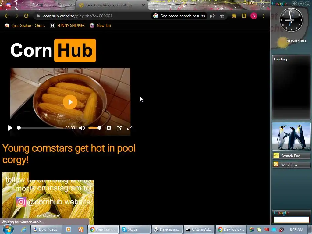Open the 2pac Shakur bookmark
The image size is (312, 234).
click(25, 26)
